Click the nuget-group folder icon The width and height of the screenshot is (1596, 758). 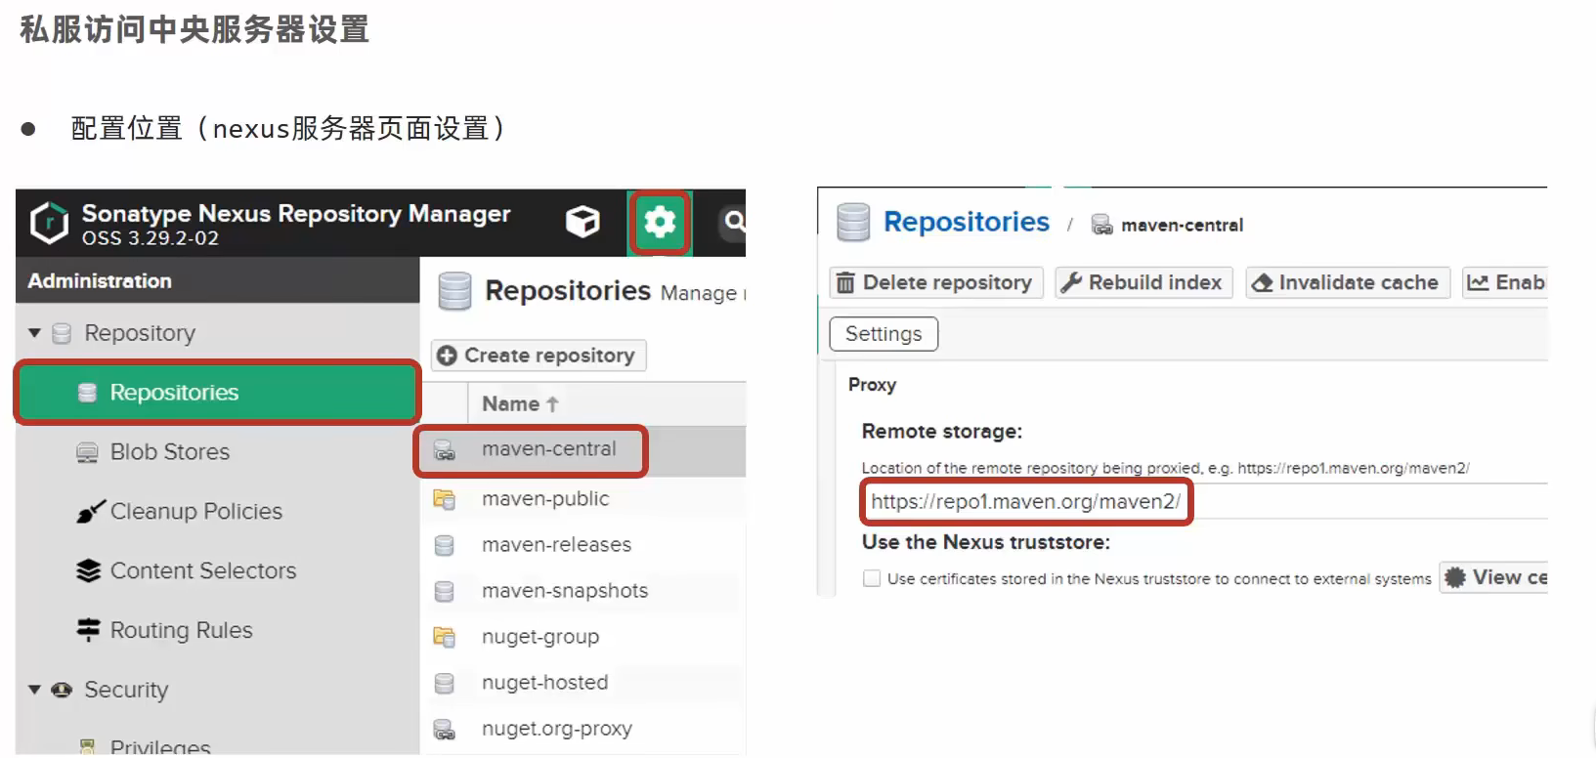click(445, 637)
